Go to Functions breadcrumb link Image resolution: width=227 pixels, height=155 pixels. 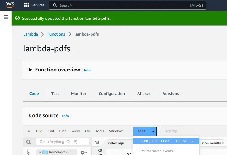tap(56, 34)
